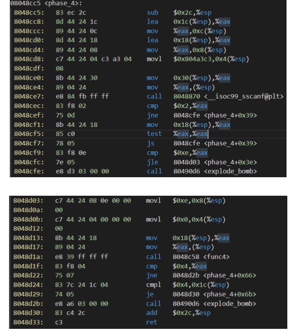Click the operand "$0xe,%eax" at 8048cf9
Image resolution: width=296 pixels, height=332 pixels.
click(190, 153)
